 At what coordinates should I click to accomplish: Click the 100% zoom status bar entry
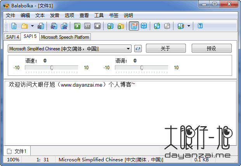pos(13,160)
